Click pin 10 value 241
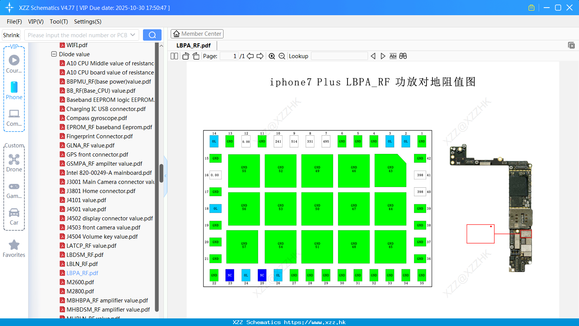This screenshot has height=326, width=579. pyautogui.click(x=278, y=141)
